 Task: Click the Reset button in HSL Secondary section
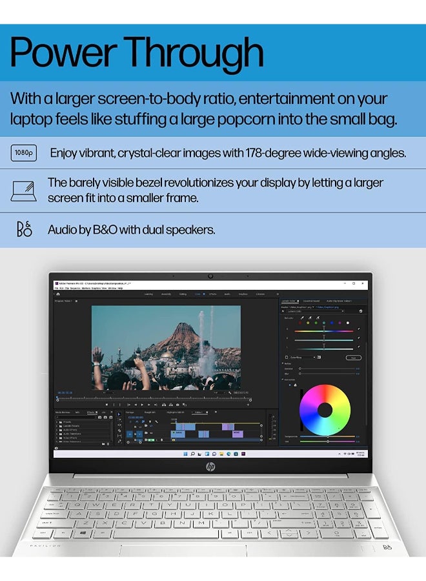pos(354,358)
